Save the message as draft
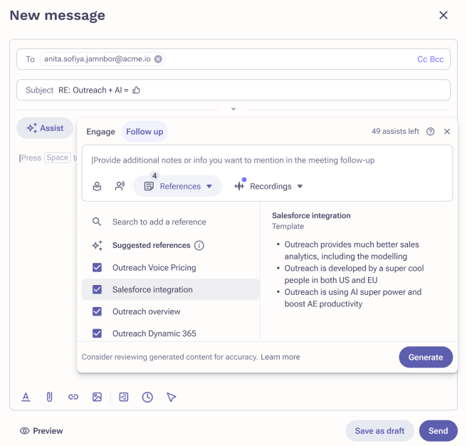Image resolution: width=467 pixels, height=446 pixels. (x=379, y=431)
